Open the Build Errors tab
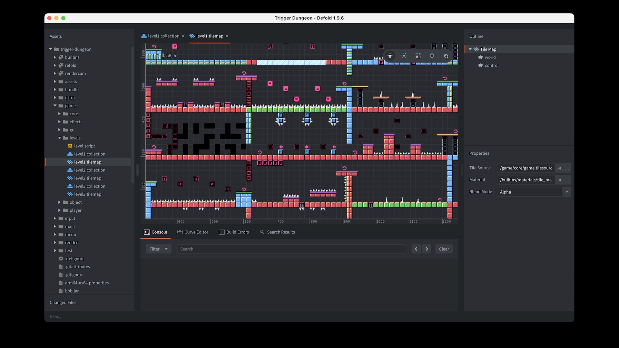The height and width of the screenshot is (348, 619). coord(234,232)
